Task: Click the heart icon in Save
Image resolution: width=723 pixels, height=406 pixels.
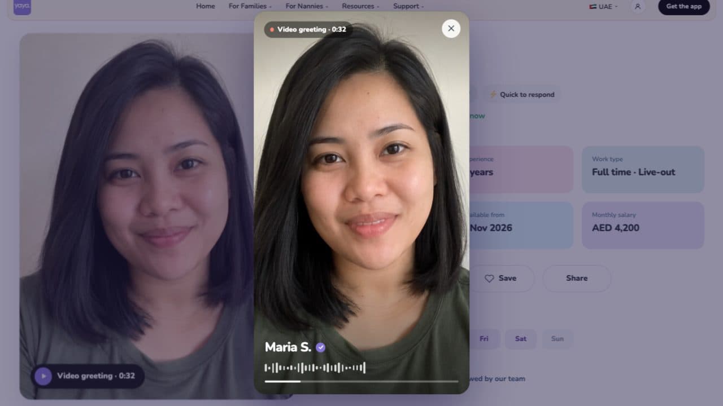Action: coord(489,279)
